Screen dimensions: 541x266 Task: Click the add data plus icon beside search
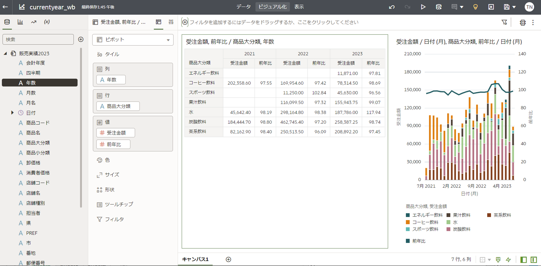pos(81,39)
